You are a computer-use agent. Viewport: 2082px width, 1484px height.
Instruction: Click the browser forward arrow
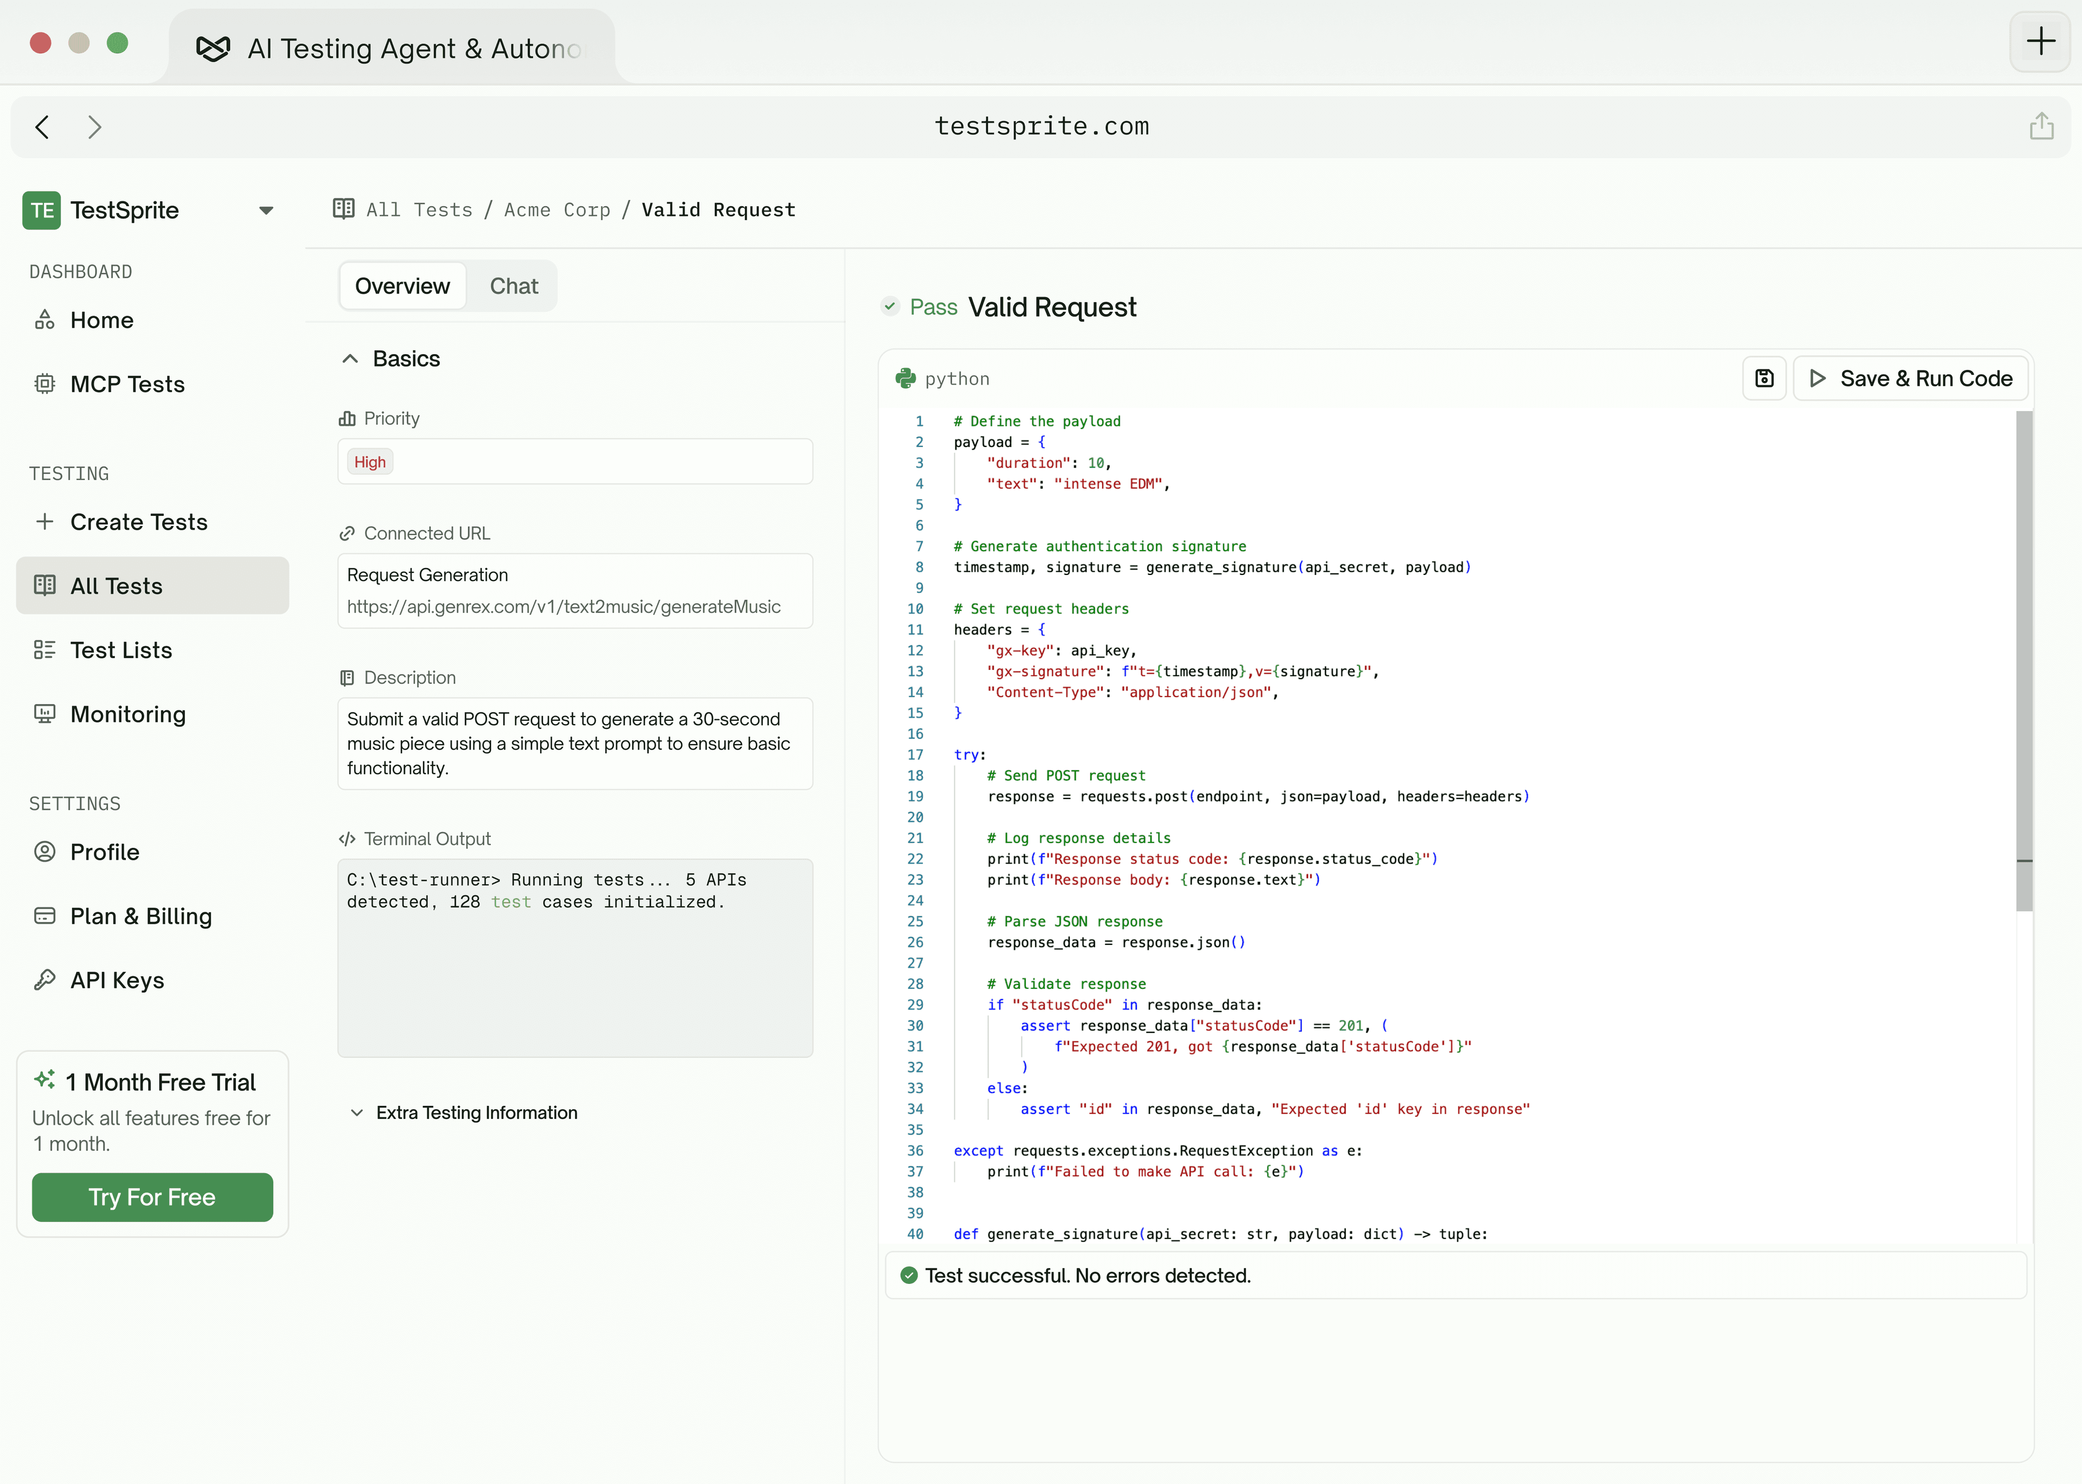coord(94,127)
